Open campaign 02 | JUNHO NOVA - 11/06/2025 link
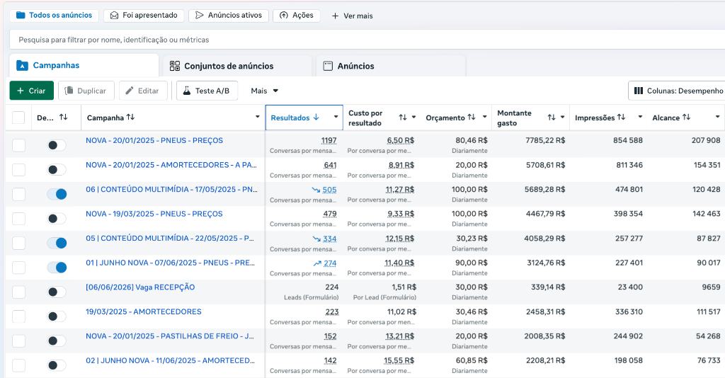The image size is (725, 378). click(170, 360)
